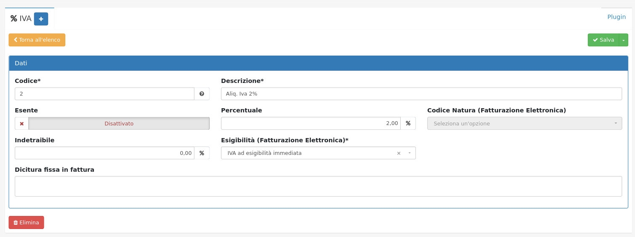Select the IVA tab label
Screen dimensions: 635x237
25,19
